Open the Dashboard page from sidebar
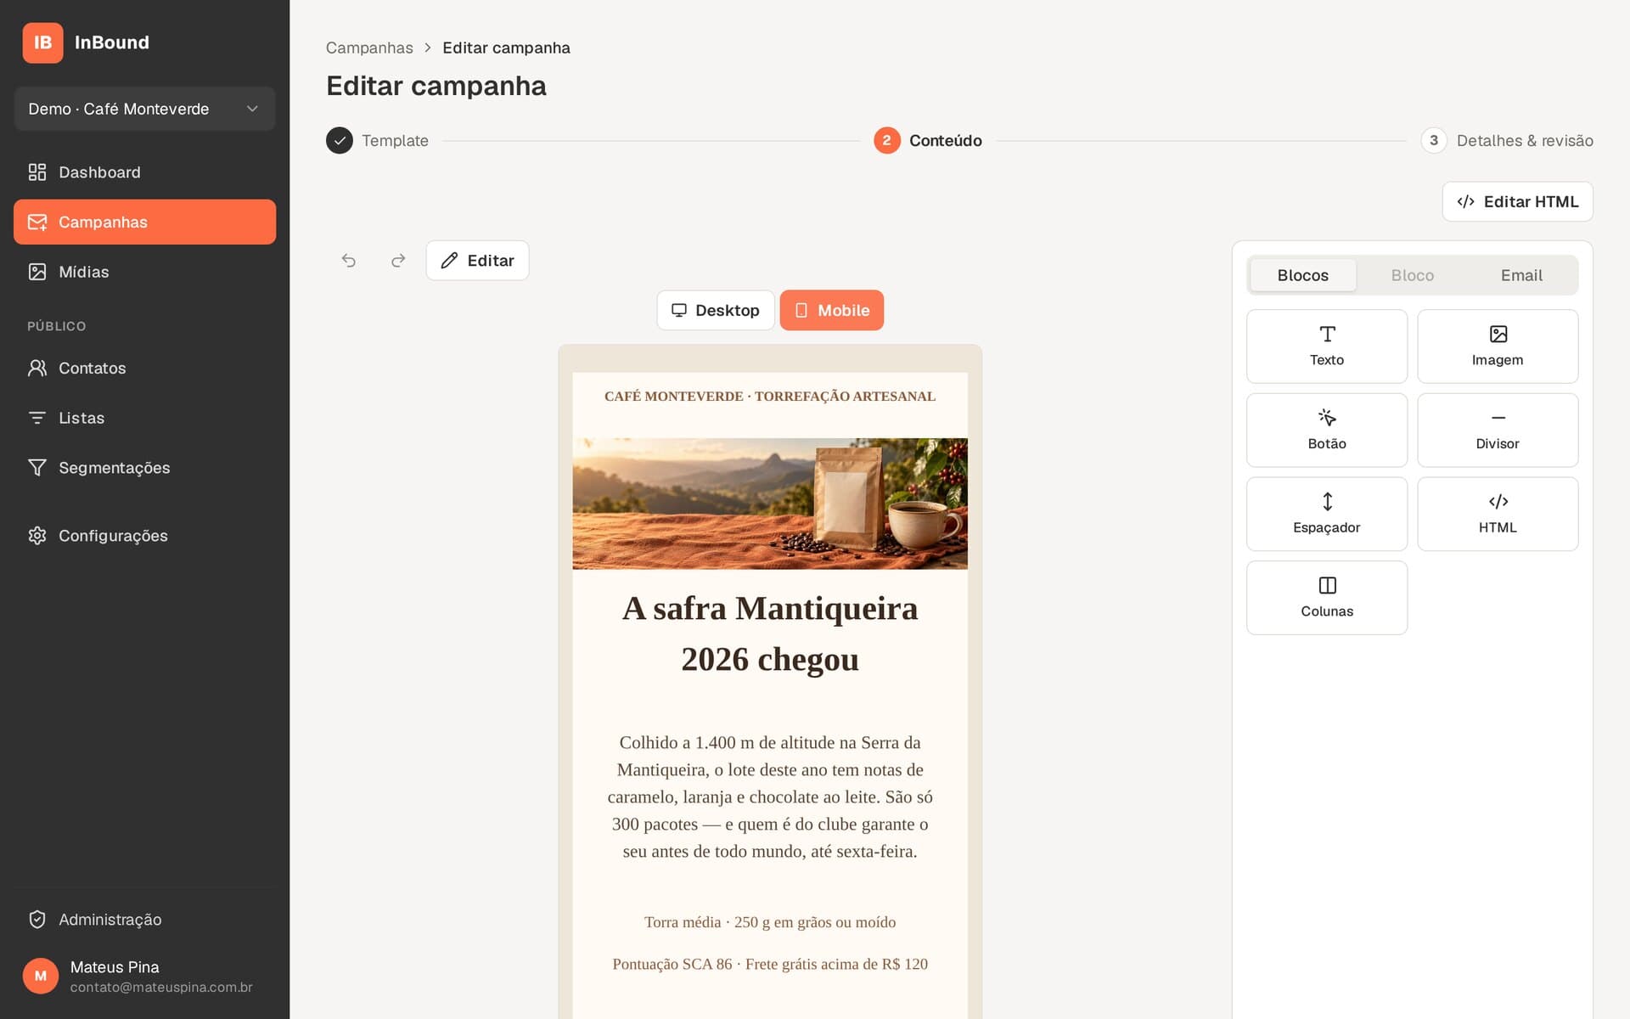Viewport: 1630px width, 1019px height. (144, 172)
